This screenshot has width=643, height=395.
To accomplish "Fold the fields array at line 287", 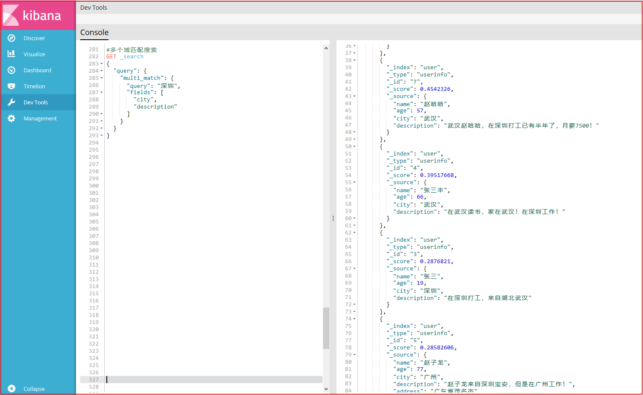I will [x=102, y=93].
